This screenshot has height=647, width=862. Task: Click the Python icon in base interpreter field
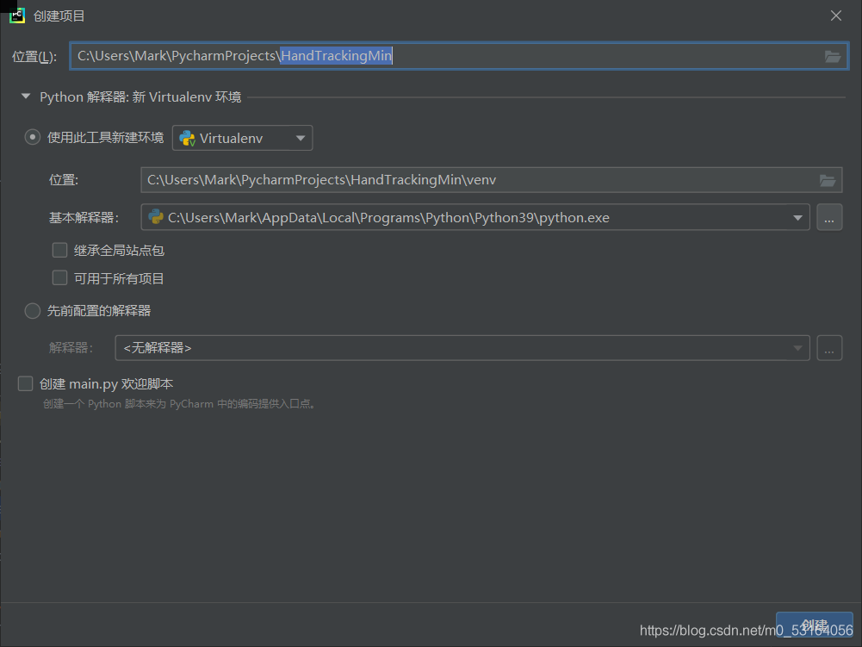(156, 217)
